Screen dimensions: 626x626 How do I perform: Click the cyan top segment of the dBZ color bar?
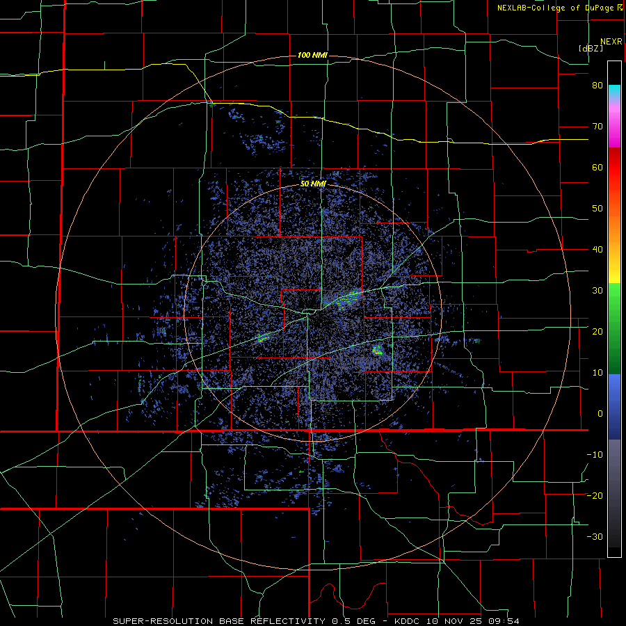click(614, 91)
